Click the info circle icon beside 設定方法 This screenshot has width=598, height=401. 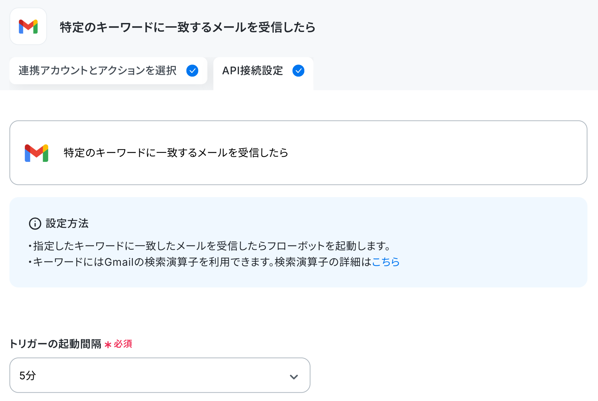pos(35,224)
